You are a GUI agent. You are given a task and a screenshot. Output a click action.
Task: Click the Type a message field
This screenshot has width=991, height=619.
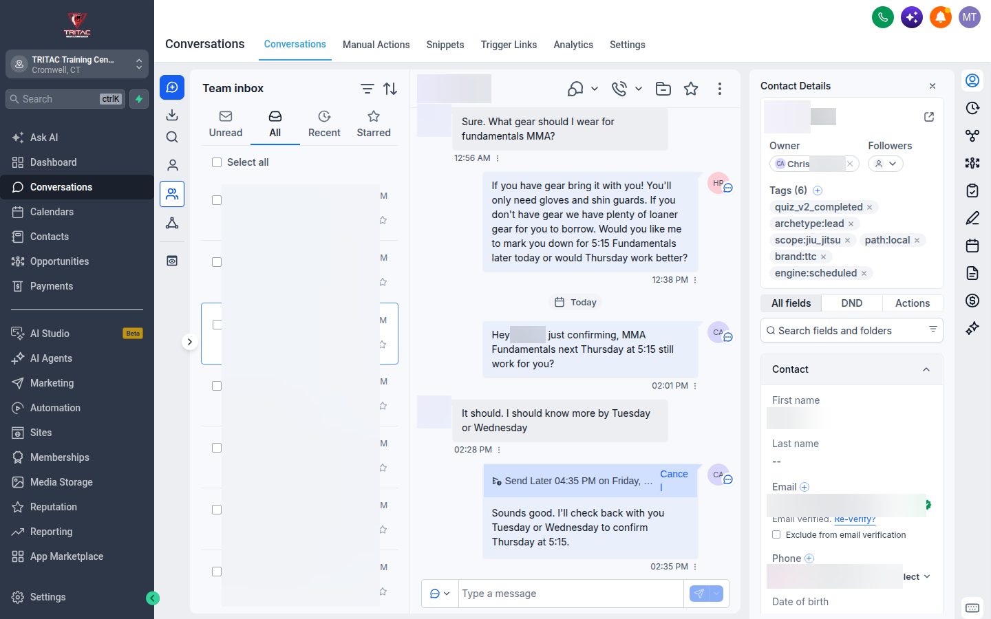(x=571, y=594)
